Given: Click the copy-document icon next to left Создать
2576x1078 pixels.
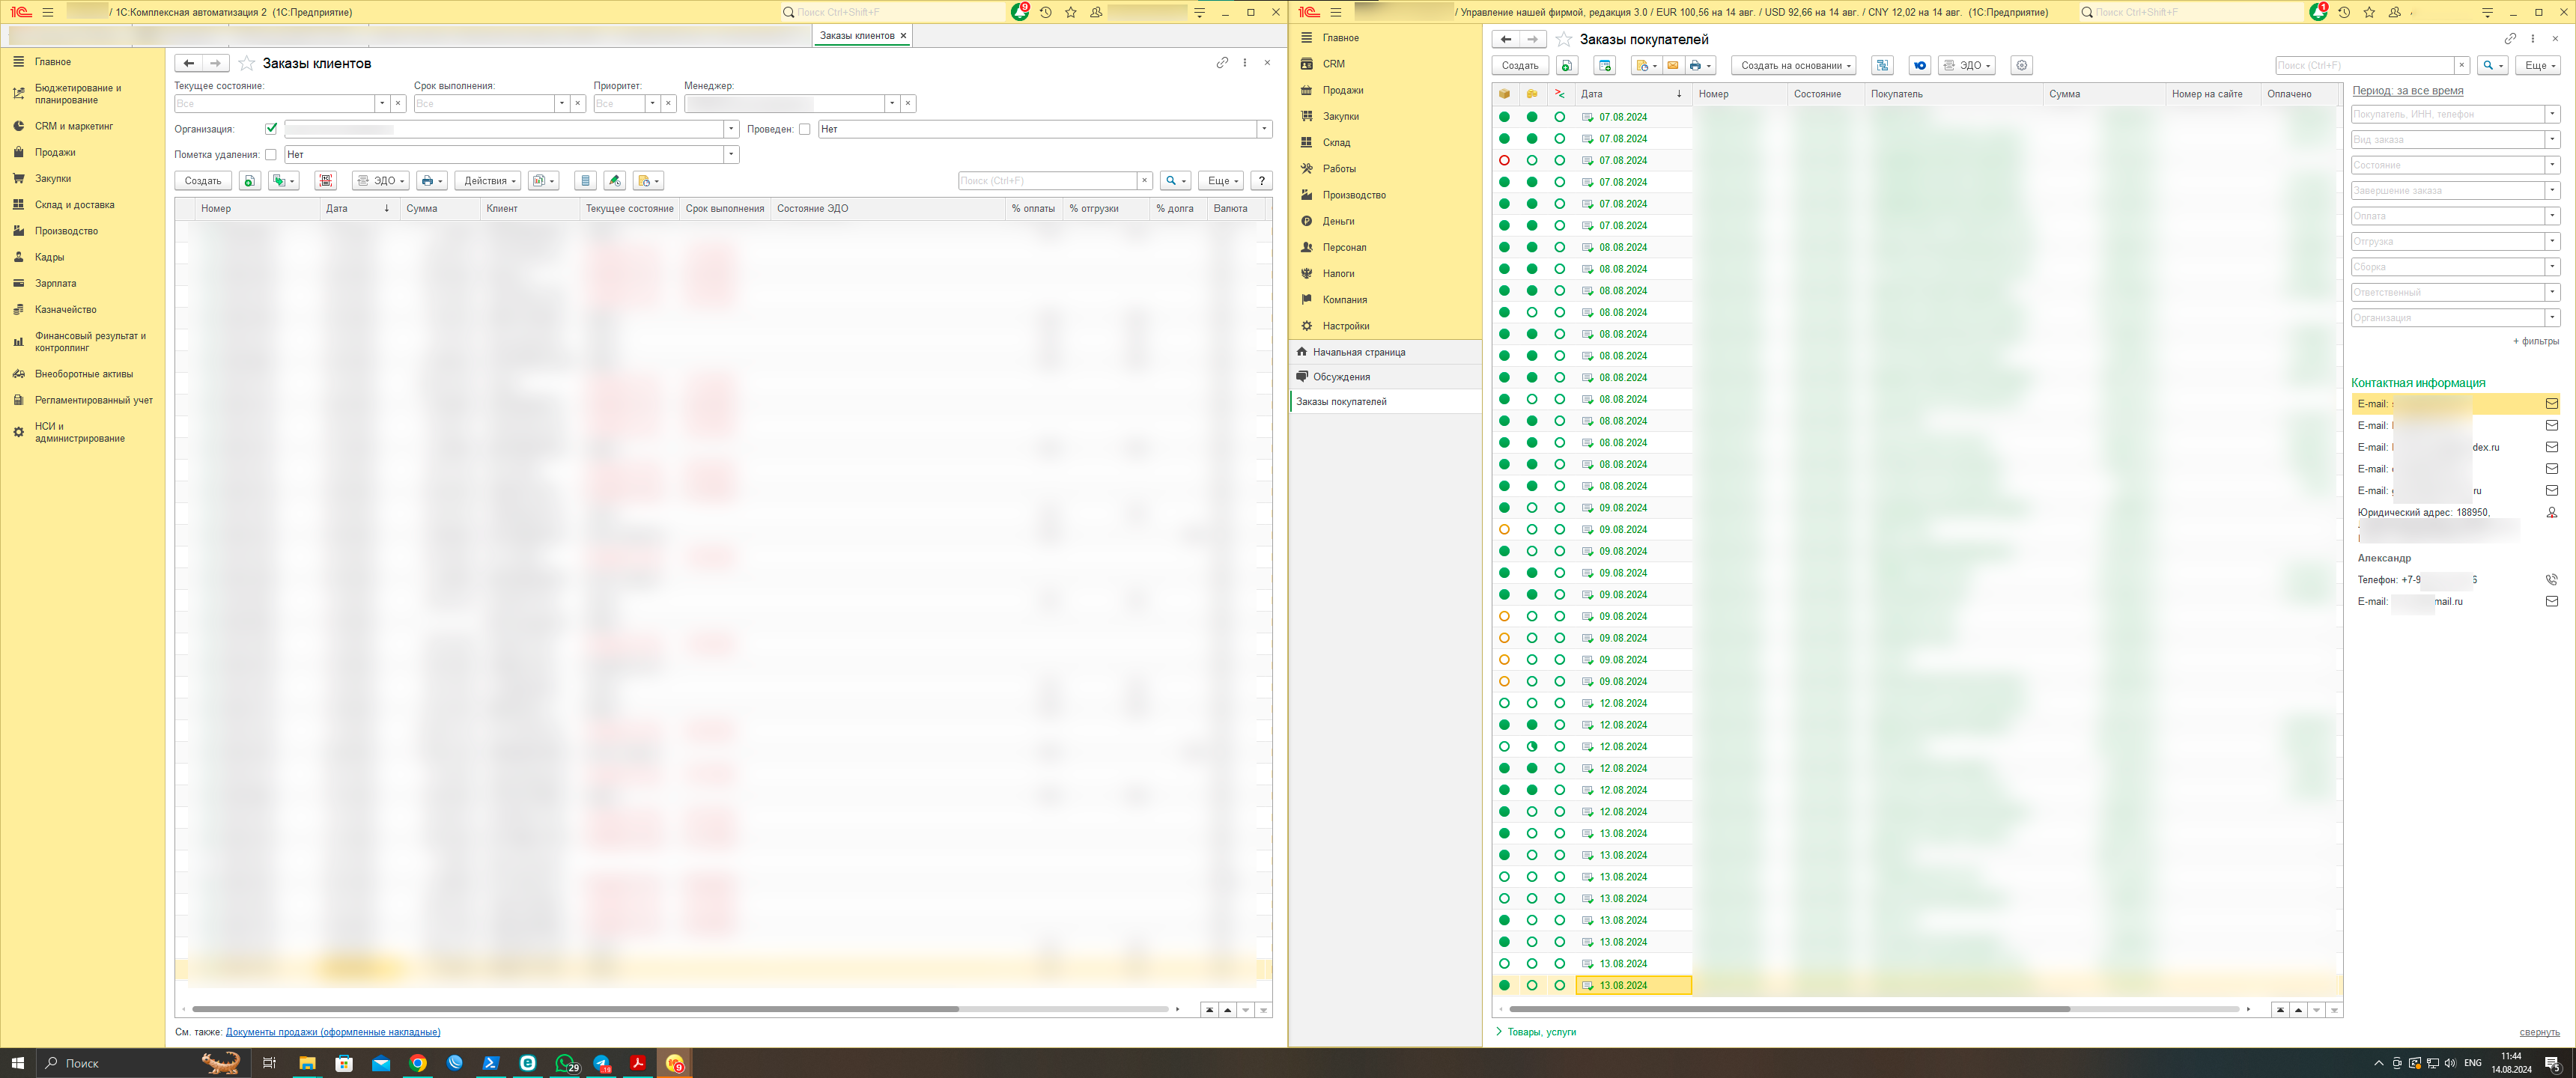Looking at the screenshot, I should [250, 181].
